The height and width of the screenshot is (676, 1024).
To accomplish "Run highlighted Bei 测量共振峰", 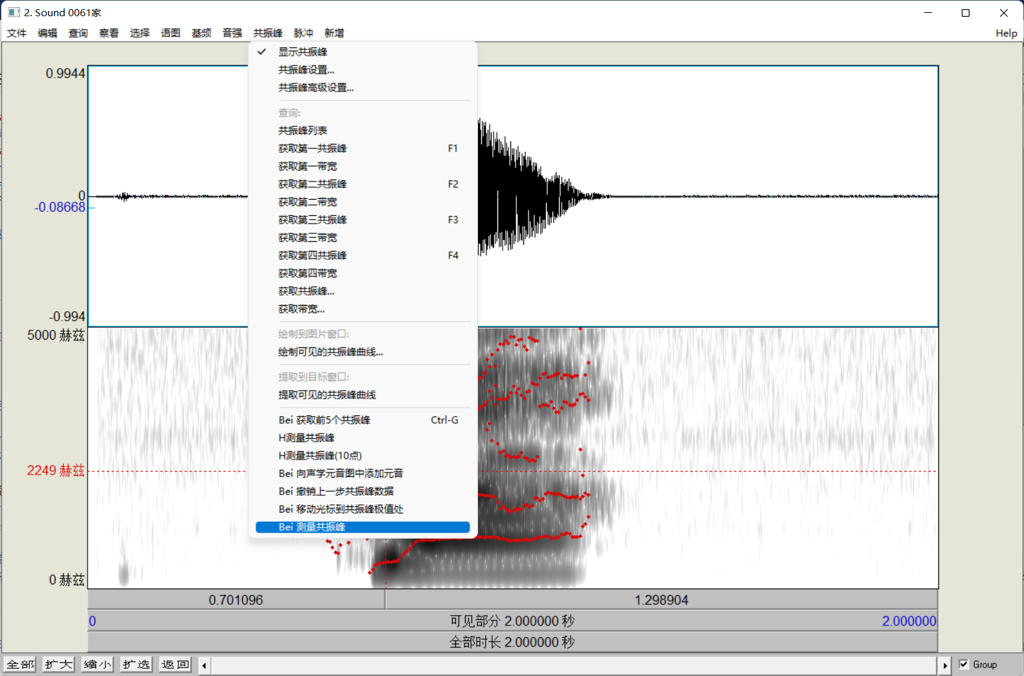I will (363, 528).
